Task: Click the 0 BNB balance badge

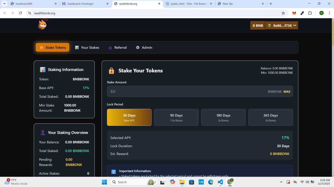Action: (258, 25)
